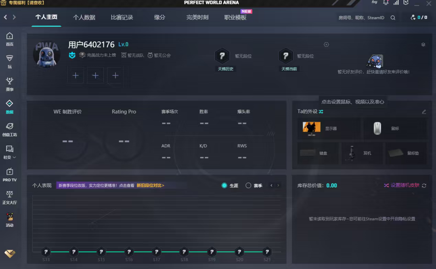Viewport: 436px width, 269px height.
Task: Expand the 社交 sidebar submenu
Action: click(x=10, y=152)
